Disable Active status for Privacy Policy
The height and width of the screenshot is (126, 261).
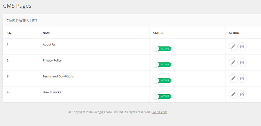coord(162,65)
